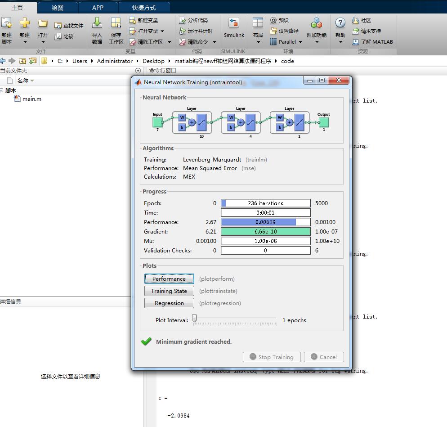Viewport: 447px width, 427px height.
Task: Click the forward navigation arrow
Action: (x=12, y=61)
